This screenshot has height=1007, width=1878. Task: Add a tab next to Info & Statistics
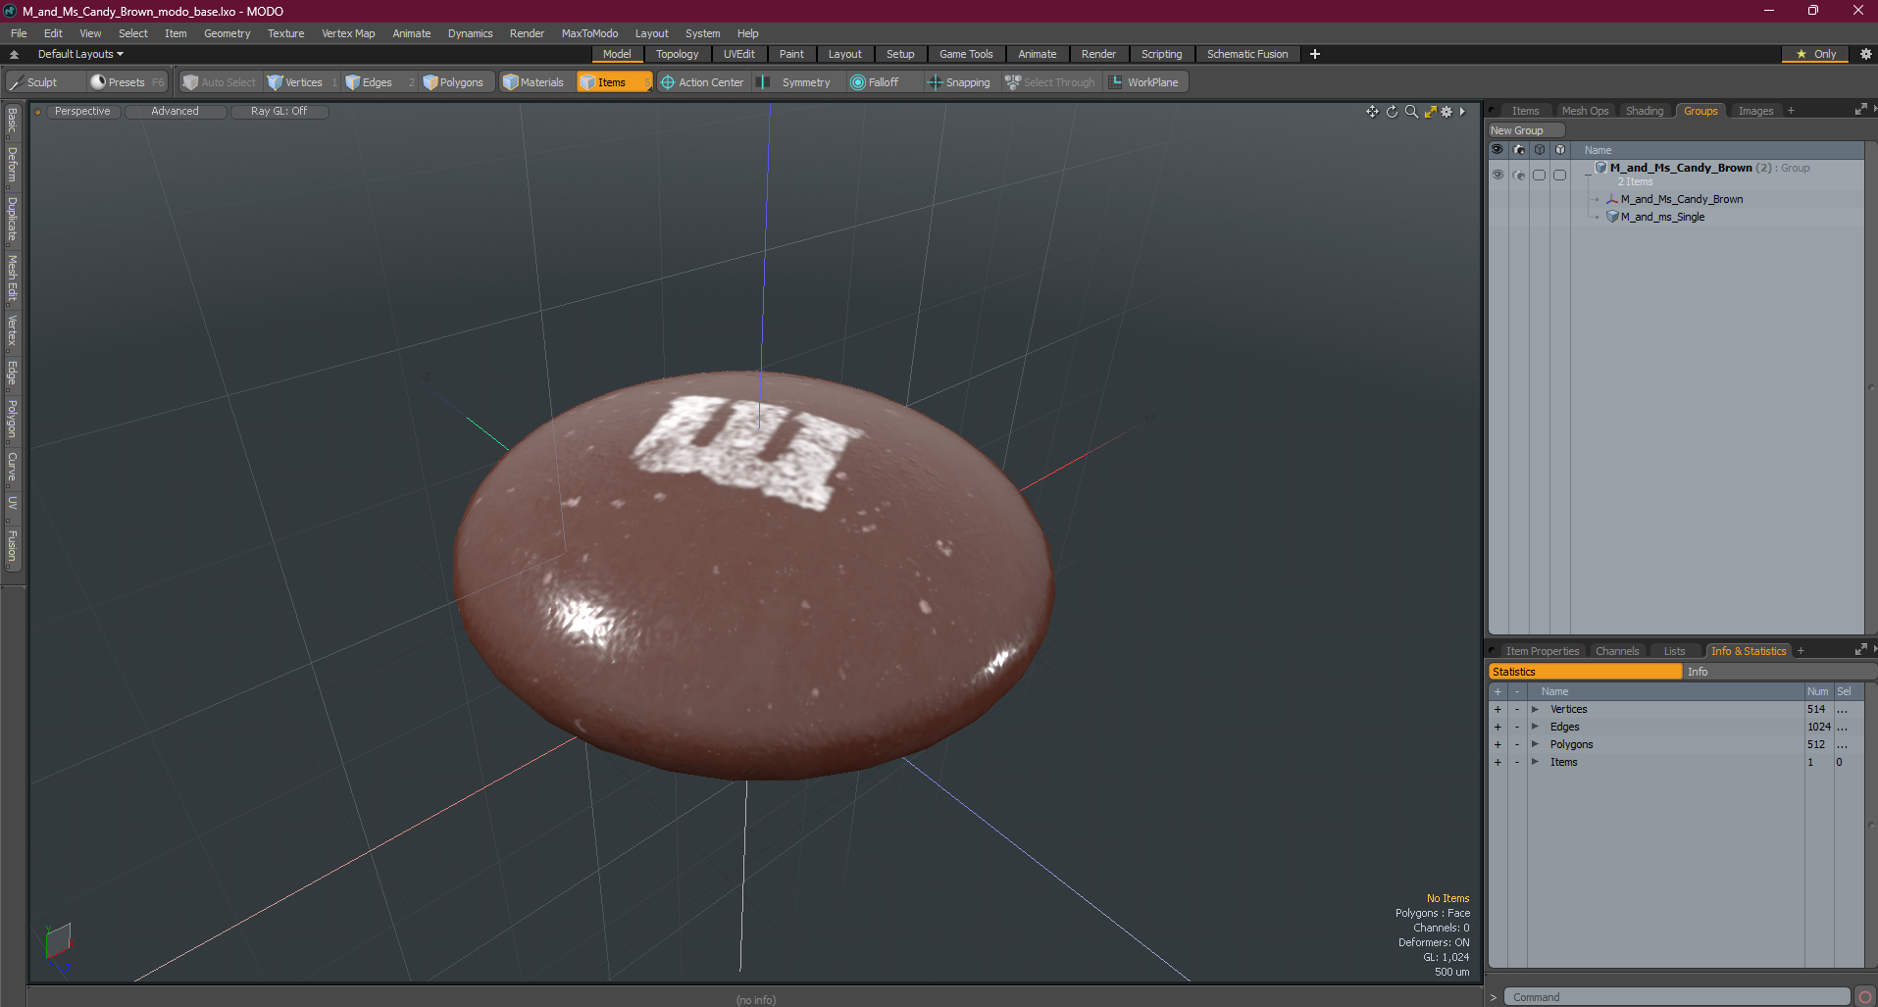pos(1801,651)
